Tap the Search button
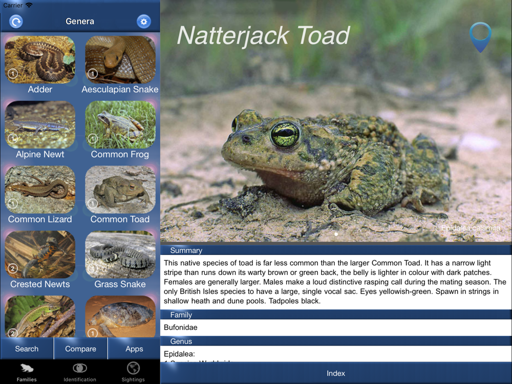Image resolution: width=512 pixels, height=384 pixels. [x=27, y=349]
